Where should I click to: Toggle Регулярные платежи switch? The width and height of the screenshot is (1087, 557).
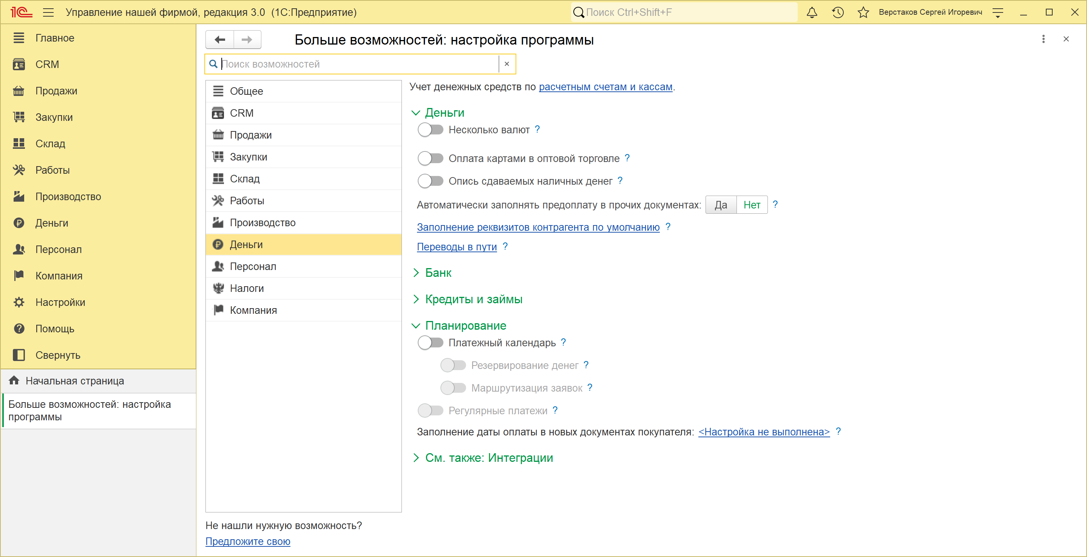431,410
